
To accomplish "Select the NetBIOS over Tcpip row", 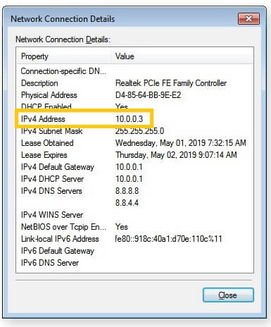I will point(135,227).
